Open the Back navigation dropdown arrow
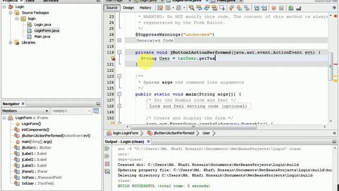Image resolution: width=339 pixels, height=191 pixels. click(x=173, y=8)
